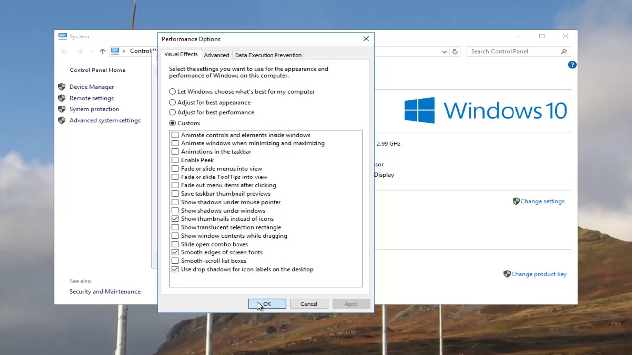Click the Back arrow in System window
Viewport: 632px width, 355px height.
pyautogui.click(x=64, y=51)
